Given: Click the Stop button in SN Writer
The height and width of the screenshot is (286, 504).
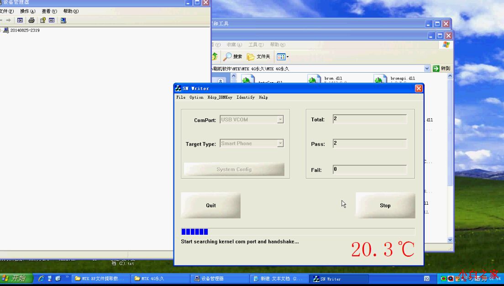Looking at the screenshot, I should pos(385,205).
